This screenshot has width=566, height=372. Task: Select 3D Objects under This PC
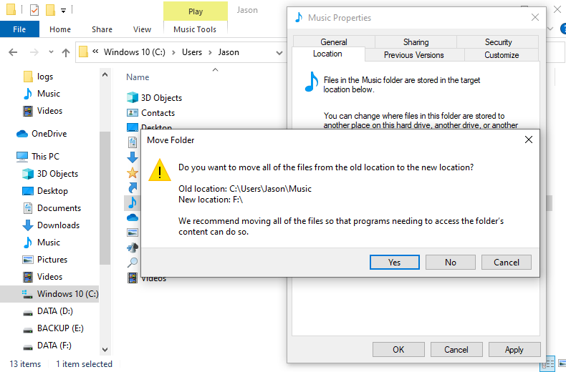[x=57, y=174]
